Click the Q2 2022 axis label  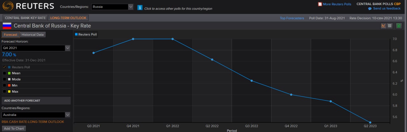(212, 126)
